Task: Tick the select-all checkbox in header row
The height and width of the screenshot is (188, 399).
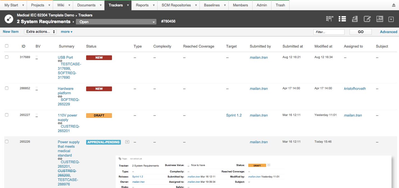Action: 7,46
